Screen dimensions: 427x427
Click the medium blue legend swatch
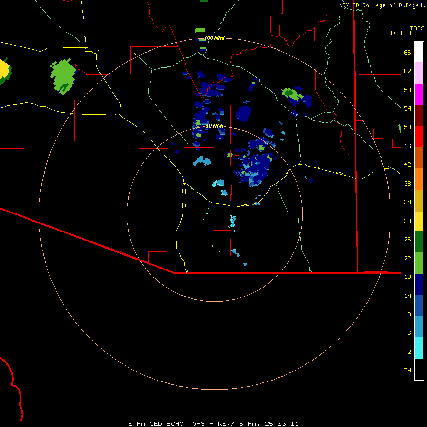point(419,305)
